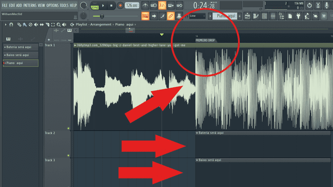Viewport: 333px width, 187px height.
Task: Click the microphone recording icon
Action: point(326,5)
